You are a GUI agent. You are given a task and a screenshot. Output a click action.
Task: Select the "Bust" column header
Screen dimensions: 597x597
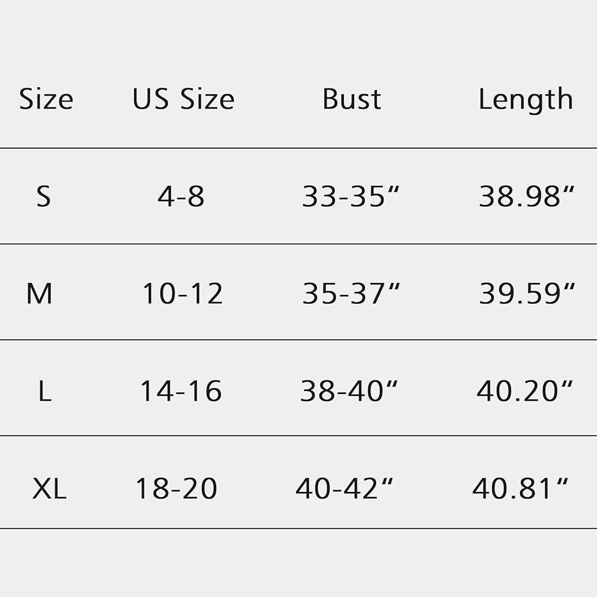(352, 99)
